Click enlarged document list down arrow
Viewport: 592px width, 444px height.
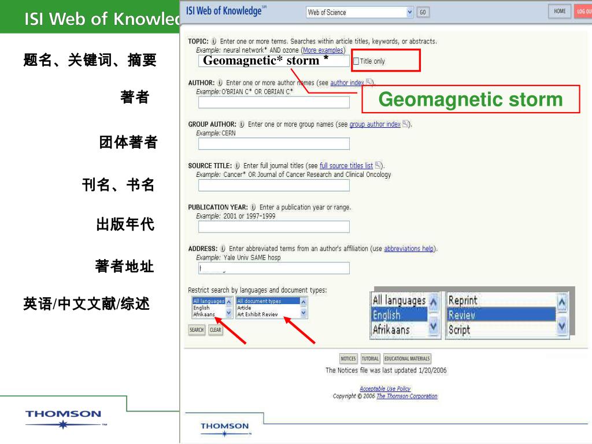point(562,326)
